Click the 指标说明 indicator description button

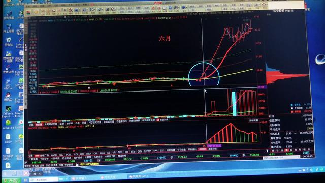253,120
